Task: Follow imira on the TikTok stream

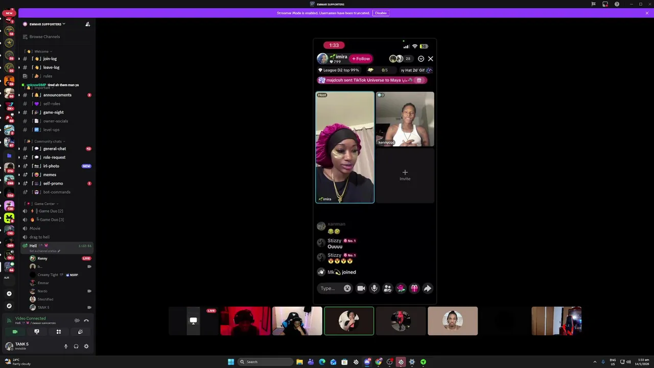Action: coord(361,59)
